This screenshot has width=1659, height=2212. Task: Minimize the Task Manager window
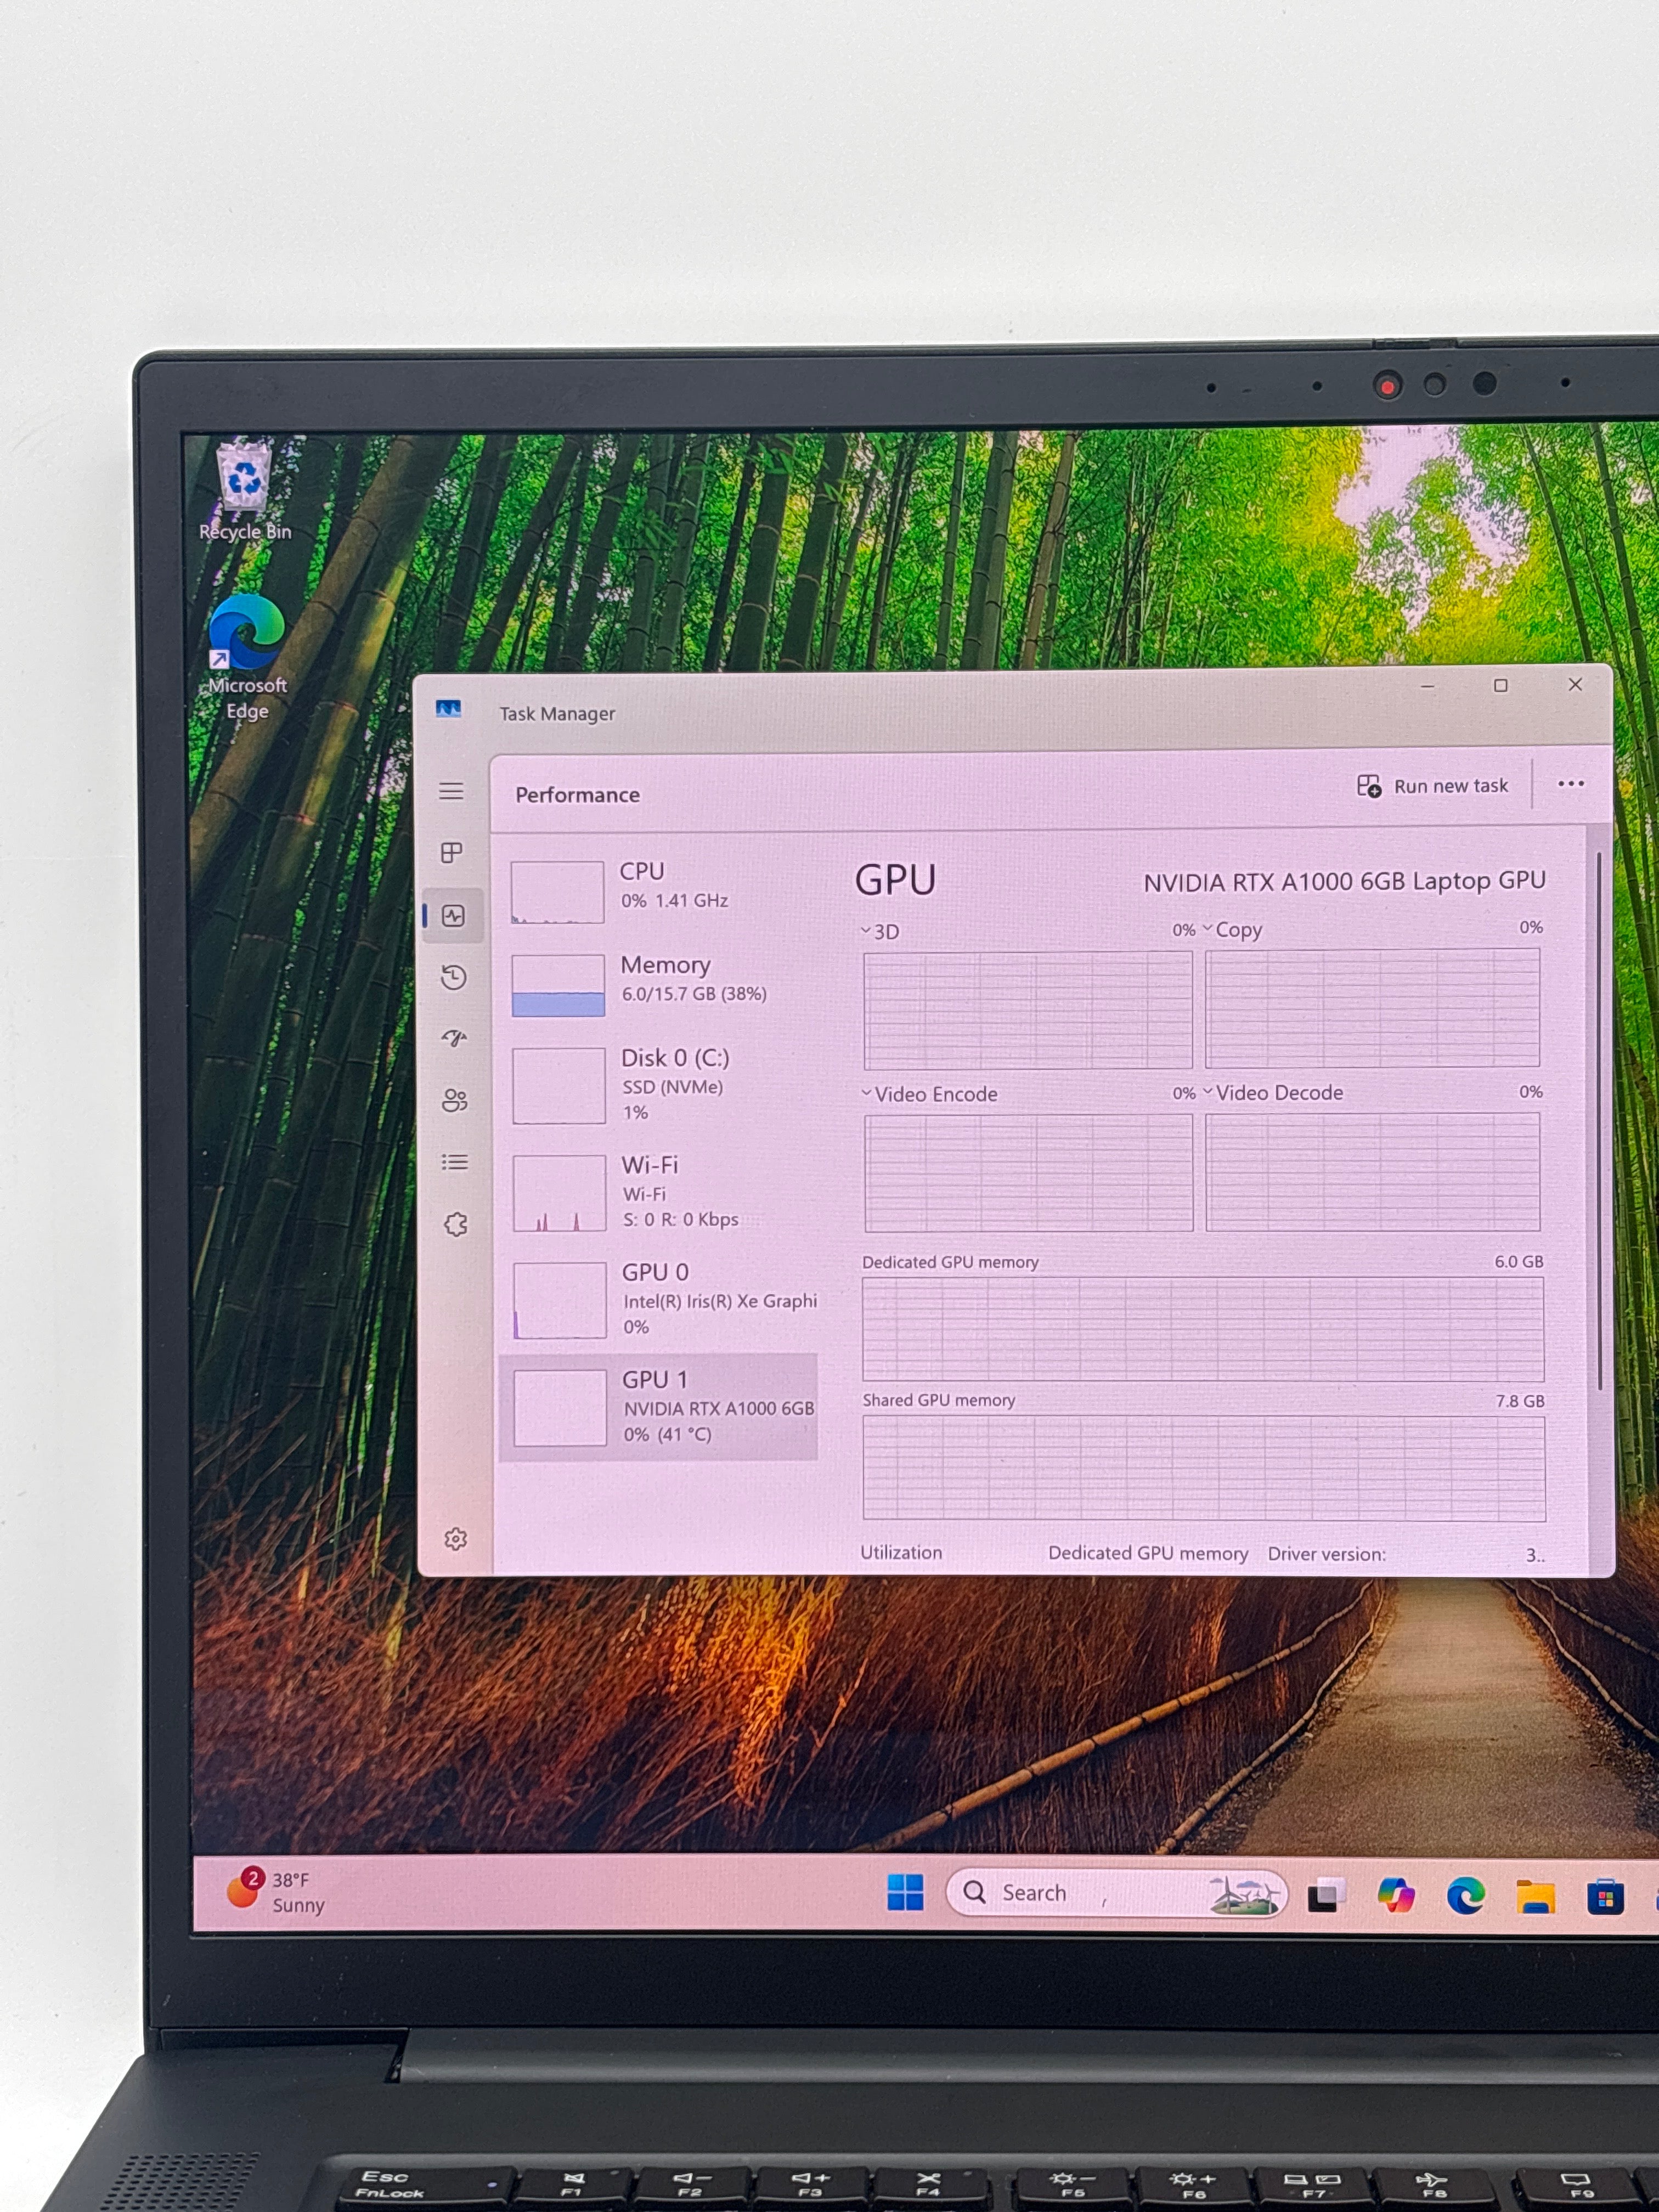[x=1427, y=686]
